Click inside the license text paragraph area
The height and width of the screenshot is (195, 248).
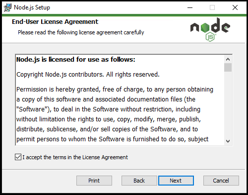(115, 114)
